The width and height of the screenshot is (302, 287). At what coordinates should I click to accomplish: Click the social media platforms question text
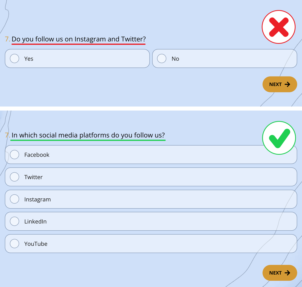click(88, 135)
